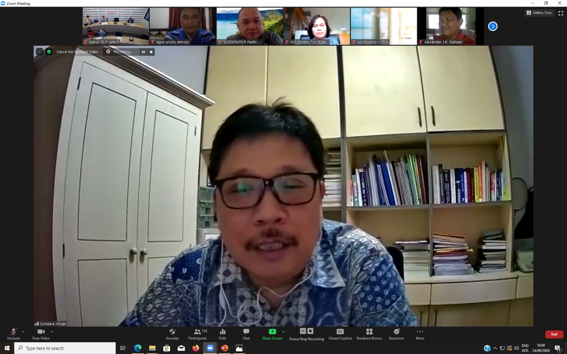Screen dimensions: 567x354
Task: Open the Reactions menu
Action: coord(396,332)
